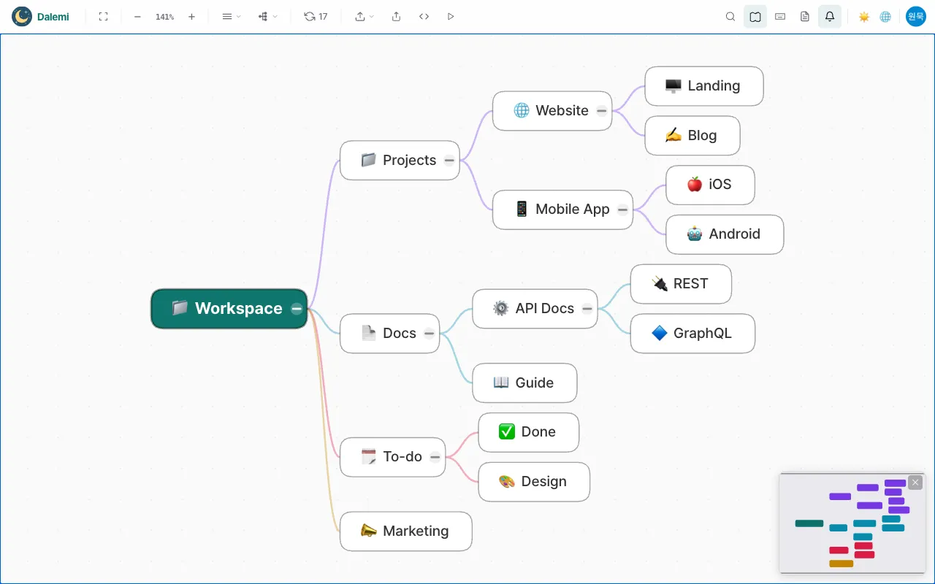Click the fullscreen fit icon in toolbar
935x584 pixels.
[x=103, y=16]
